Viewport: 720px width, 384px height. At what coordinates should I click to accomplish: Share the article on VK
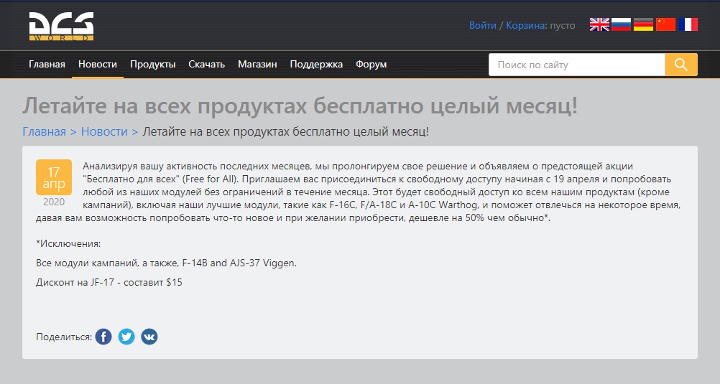coord(149,337)
